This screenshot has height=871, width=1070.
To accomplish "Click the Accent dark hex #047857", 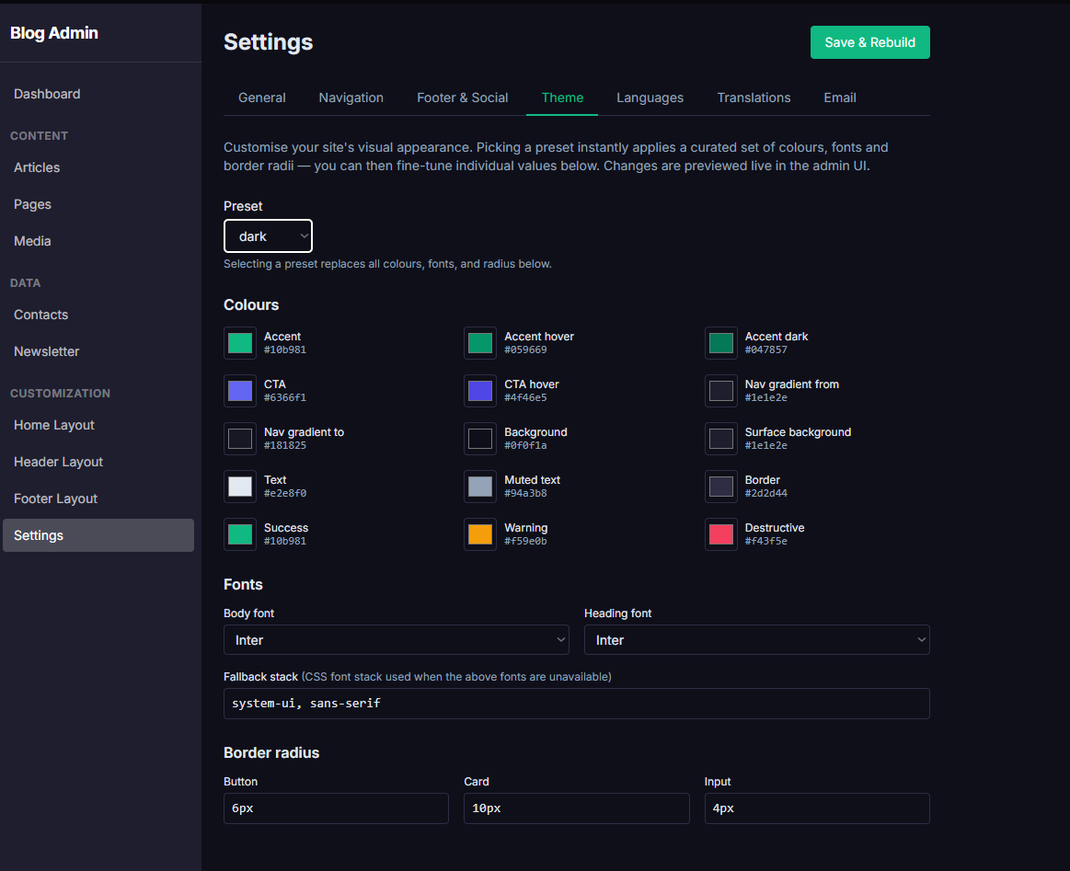I will pyautogui.click(x=765, y=350).
